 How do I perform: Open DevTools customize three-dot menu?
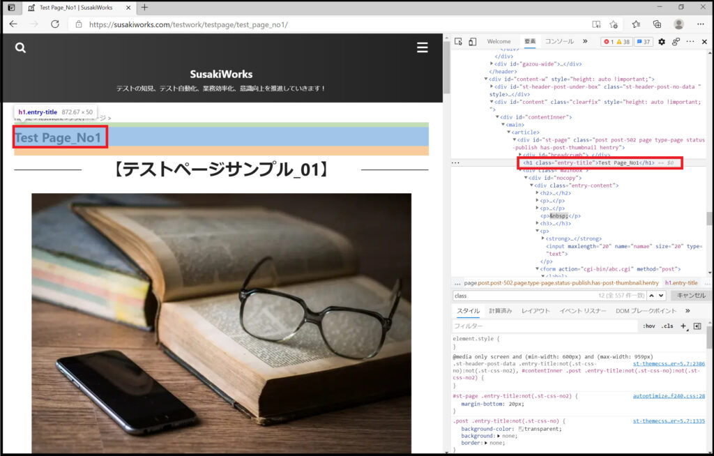pyautogui.click(x=690, y=41)
